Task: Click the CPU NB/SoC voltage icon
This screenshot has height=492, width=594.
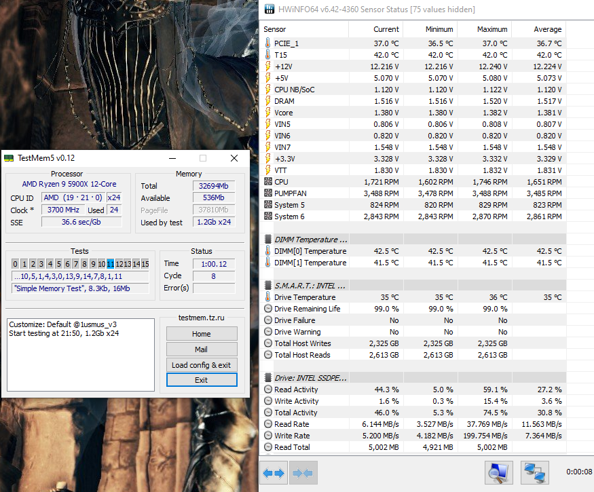Action: click(x=268, y=90)
